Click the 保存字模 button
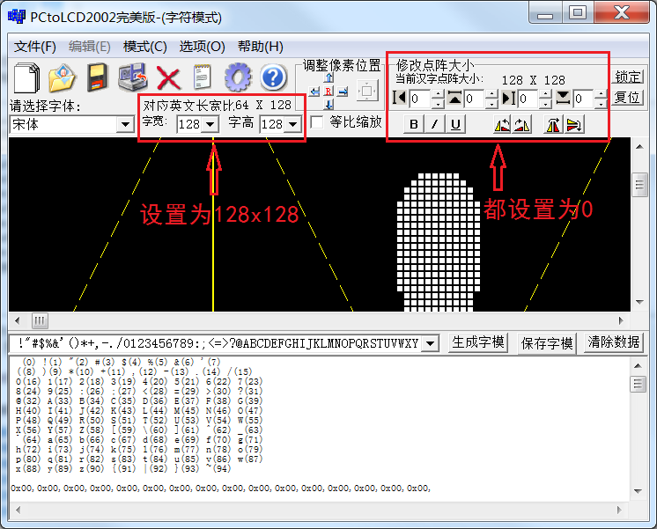Image resolution: width=657 pixels, height=529 pixels. (x=547, y=342)
